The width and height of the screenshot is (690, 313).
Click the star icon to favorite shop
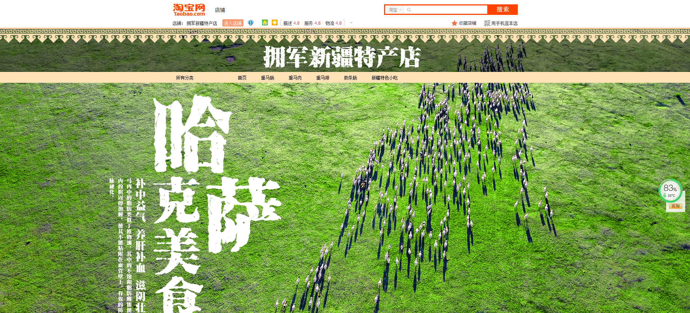pos(454,23)
